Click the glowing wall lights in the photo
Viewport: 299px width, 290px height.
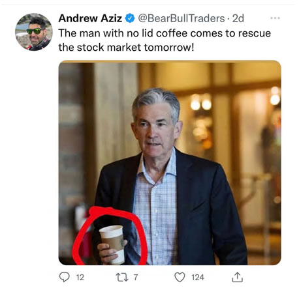coord(201,104)
